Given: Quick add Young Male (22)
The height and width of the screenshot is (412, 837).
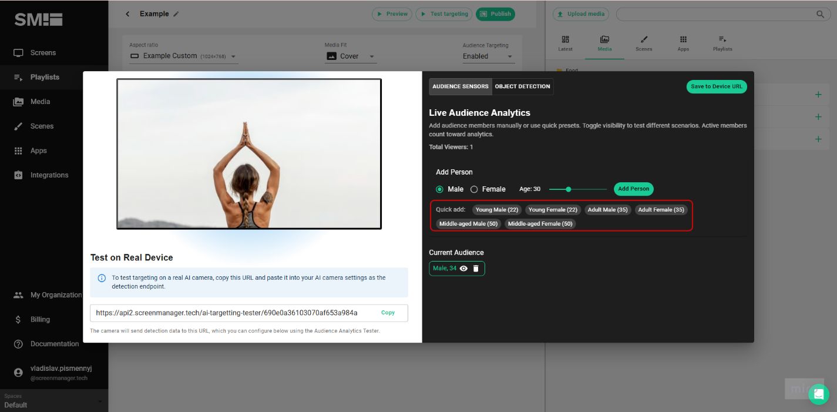Looking at the screenshot, I should (497, 210).
